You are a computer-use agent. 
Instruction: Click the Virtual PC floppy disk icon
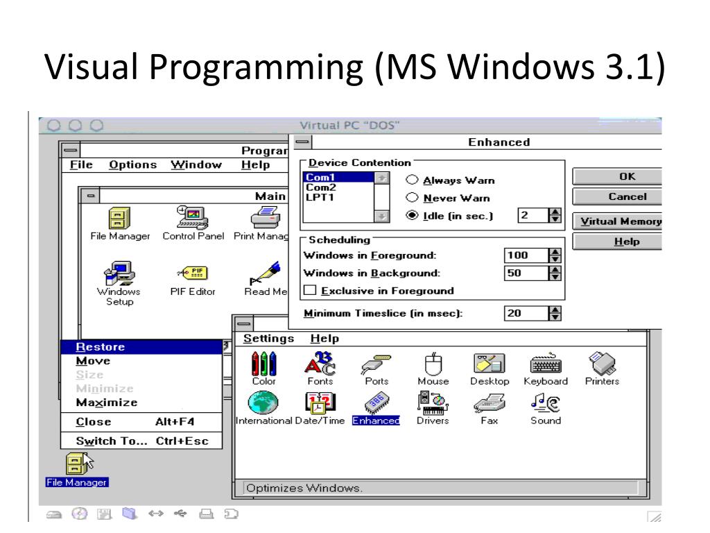[104, 514]
